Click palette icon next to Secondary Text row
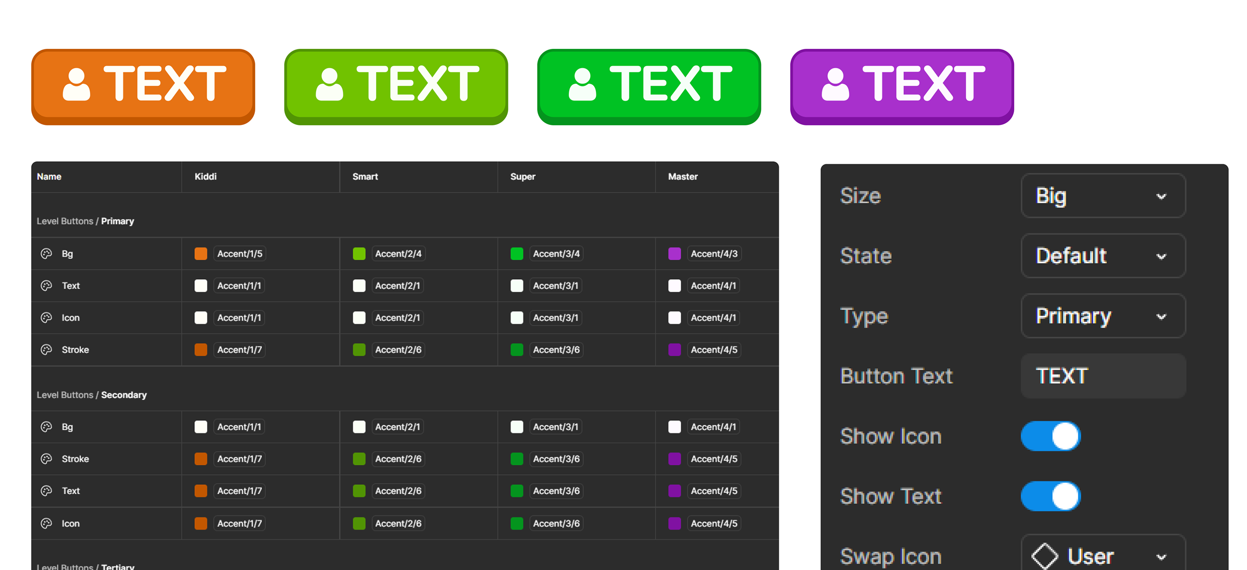 46,491
